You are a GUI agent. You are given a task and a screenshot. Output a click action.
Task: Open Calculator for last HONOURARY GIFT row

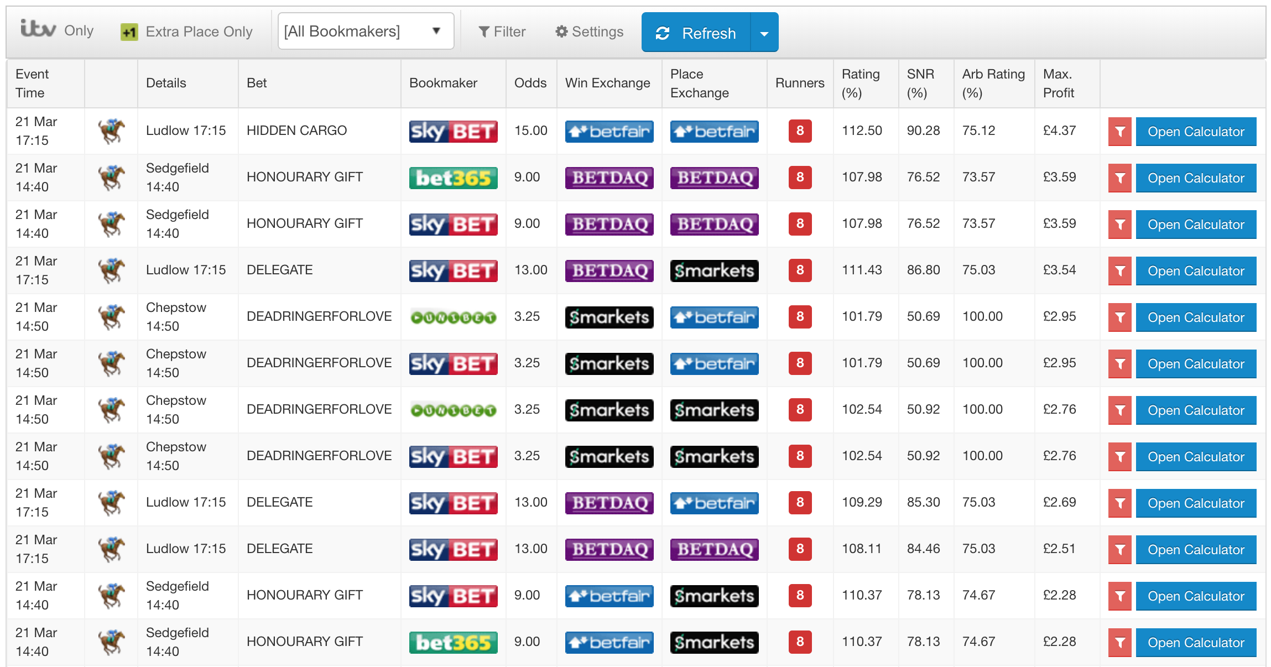click(x=1195, y=643)
